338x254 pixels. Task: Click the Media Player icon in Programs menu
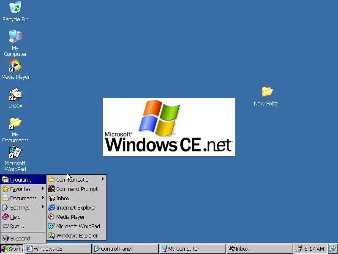51,217
